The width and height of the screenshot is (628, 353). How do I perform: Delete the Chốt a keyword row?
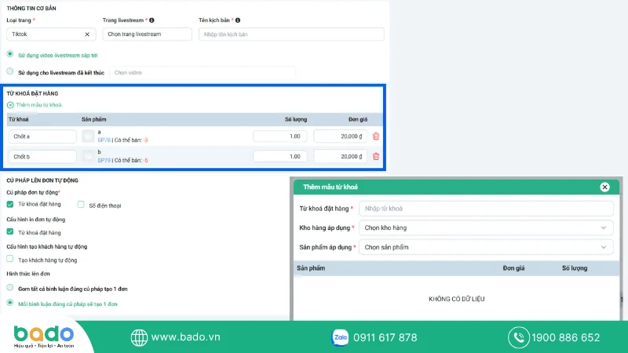click(376, 136)
